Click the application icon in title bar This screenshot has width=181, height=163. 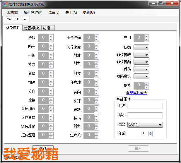[5, 4]
